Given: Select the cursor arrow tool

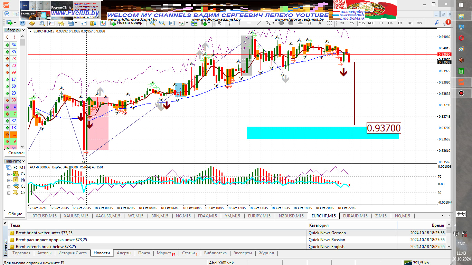Looking at the screenshot, I should pyautogui.click(x=220, y=23).
